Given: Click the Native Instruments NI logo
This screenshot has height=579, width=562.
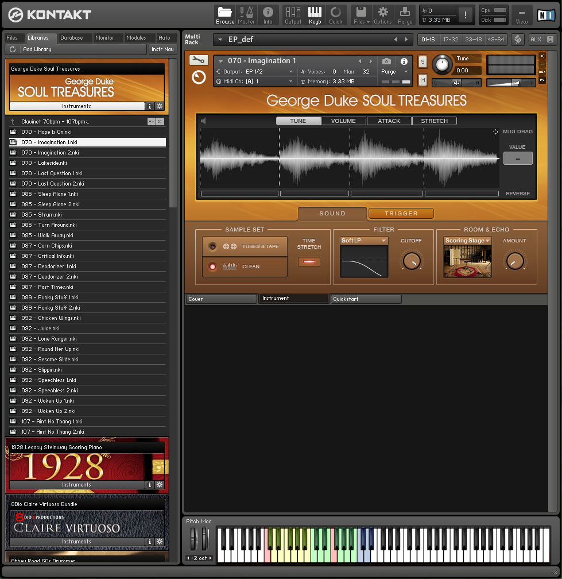Looking at the screenshot, I should [546, 15].
